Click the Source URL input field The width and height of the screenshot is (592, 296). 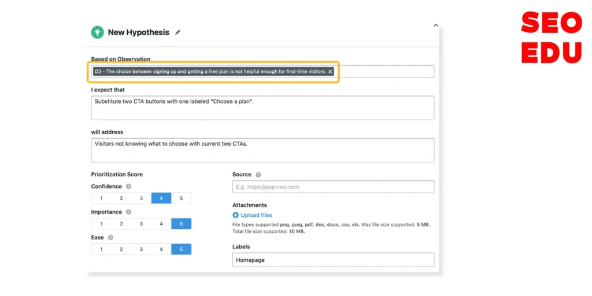(333, 187)
